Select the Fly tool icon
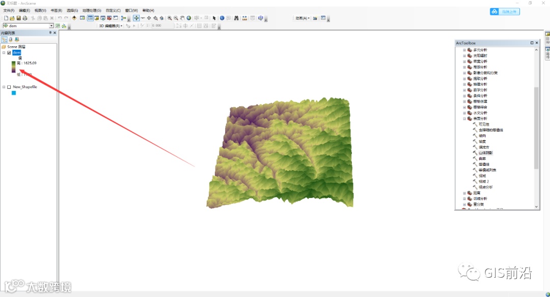Screen dimensions: 550x297 coord(143,18)
